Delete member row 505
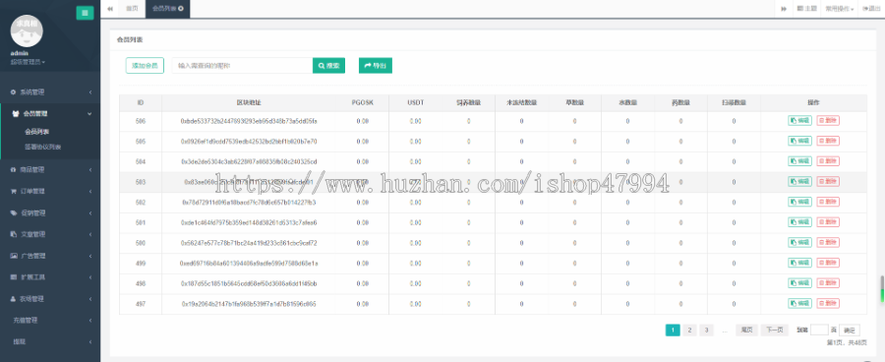 [x=828, y=141]
